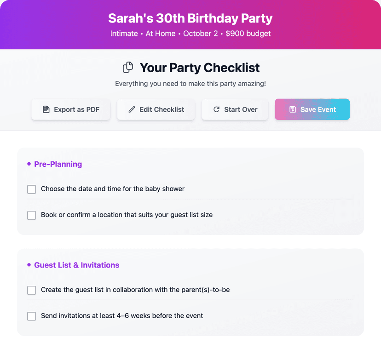Click the title Sarah's 30th Birthday Party
The image size is (381, 343).
point(190,18)
